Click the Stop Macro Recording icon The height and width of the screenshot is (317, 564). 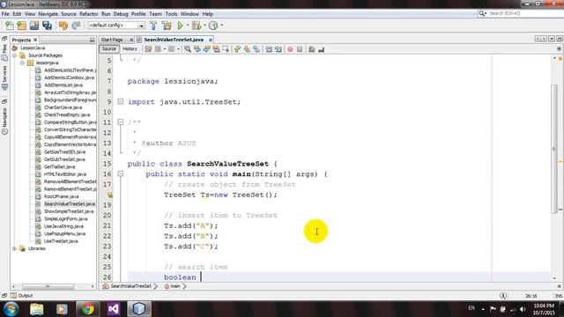[x=300, y=49]
